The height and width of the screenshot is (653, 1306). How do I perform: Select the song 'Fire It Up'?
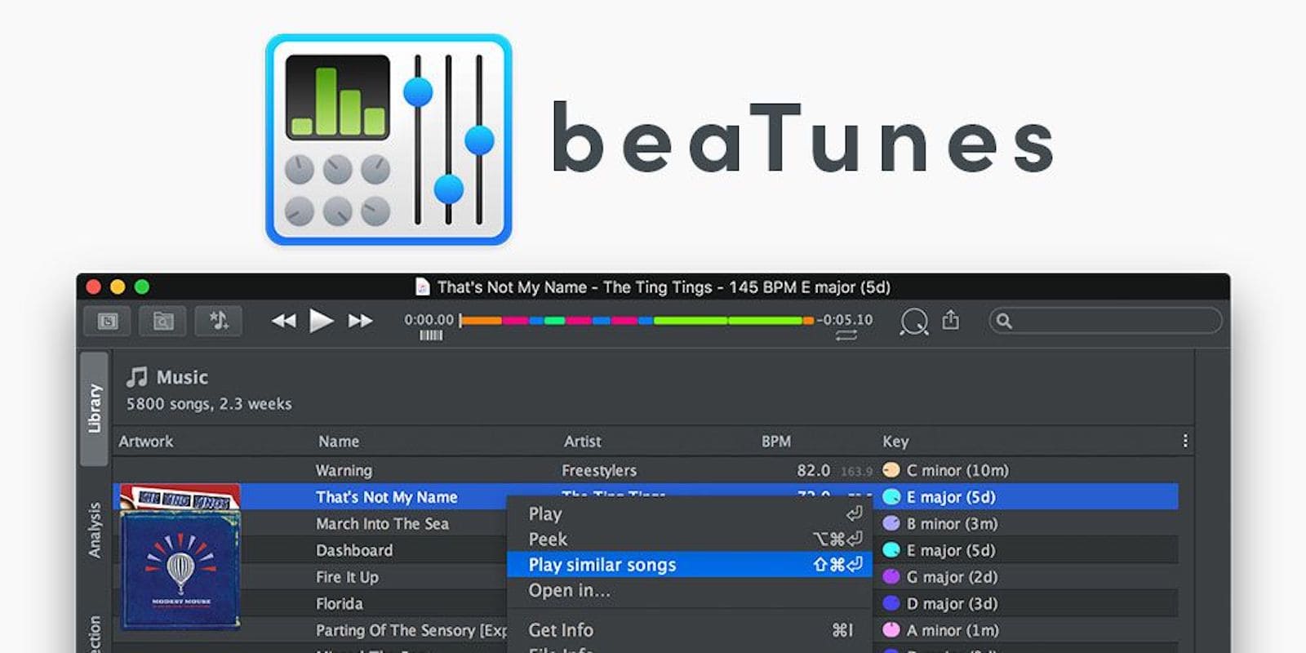347,577
